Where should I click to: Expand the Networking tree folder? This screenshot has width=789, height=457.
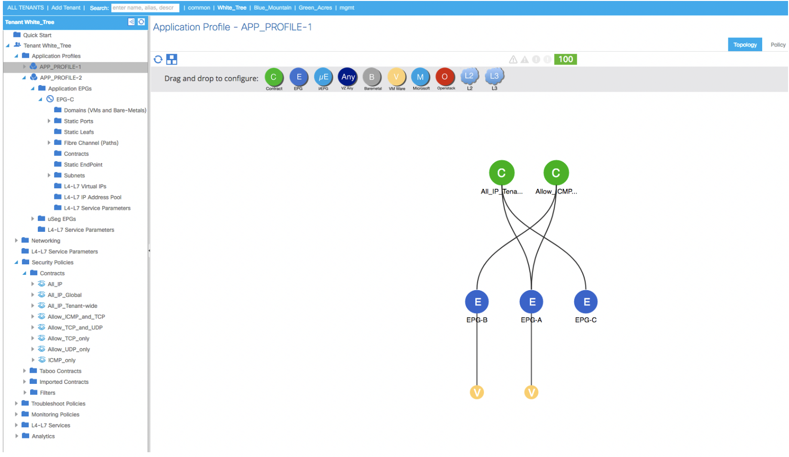(16, 240)
